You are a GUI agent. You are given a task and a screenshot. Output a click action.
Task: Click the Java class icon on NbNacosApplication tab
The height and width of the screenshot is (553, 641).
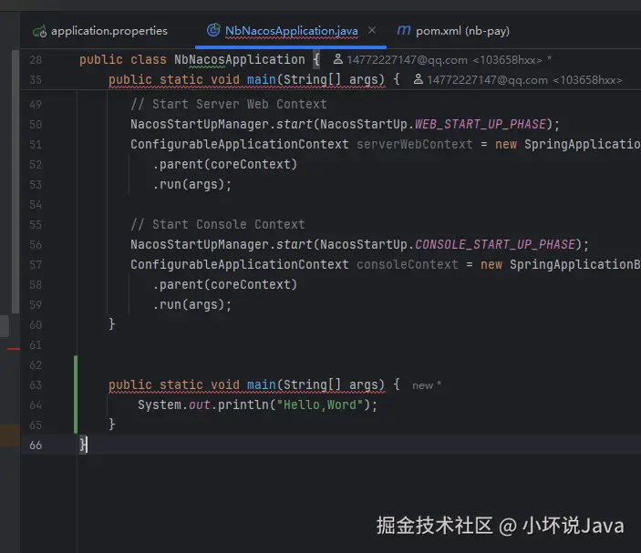point(213,30)
